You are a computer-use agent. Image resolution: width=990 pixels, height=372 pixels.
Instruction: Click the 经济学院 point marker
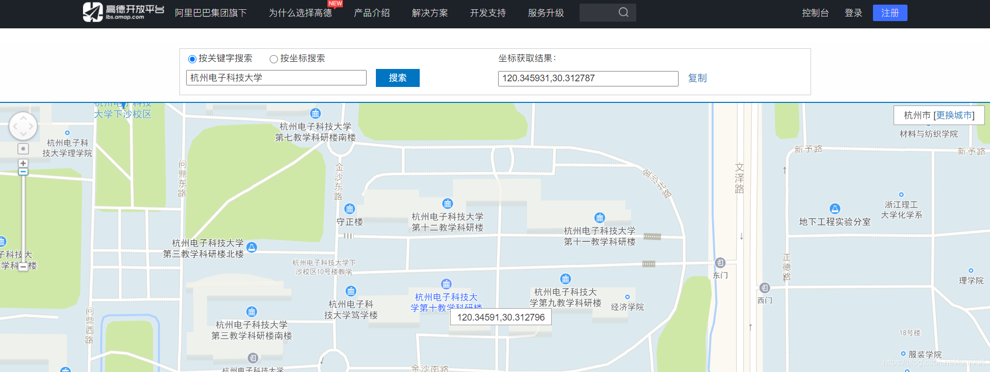[x=628, y=297]
